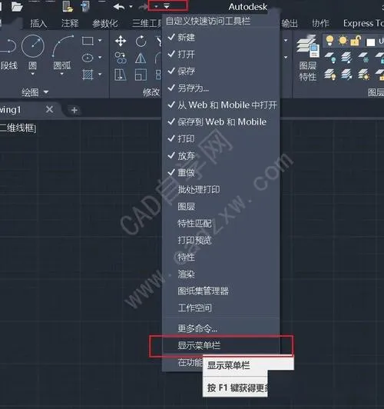Select the Rotate tool
The height and width of the screenshot is (409, 384).
pos(141,41)
